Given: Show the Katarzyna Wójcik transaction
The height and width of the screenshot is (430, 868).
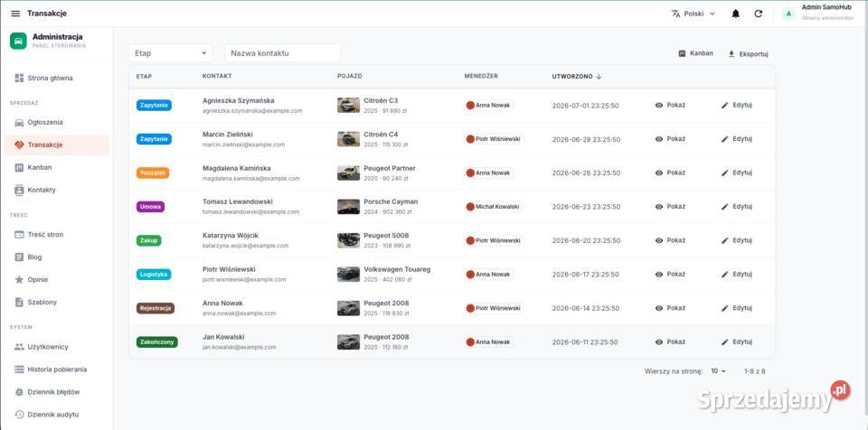Looking at the screenshot, I should coord(670,240).
